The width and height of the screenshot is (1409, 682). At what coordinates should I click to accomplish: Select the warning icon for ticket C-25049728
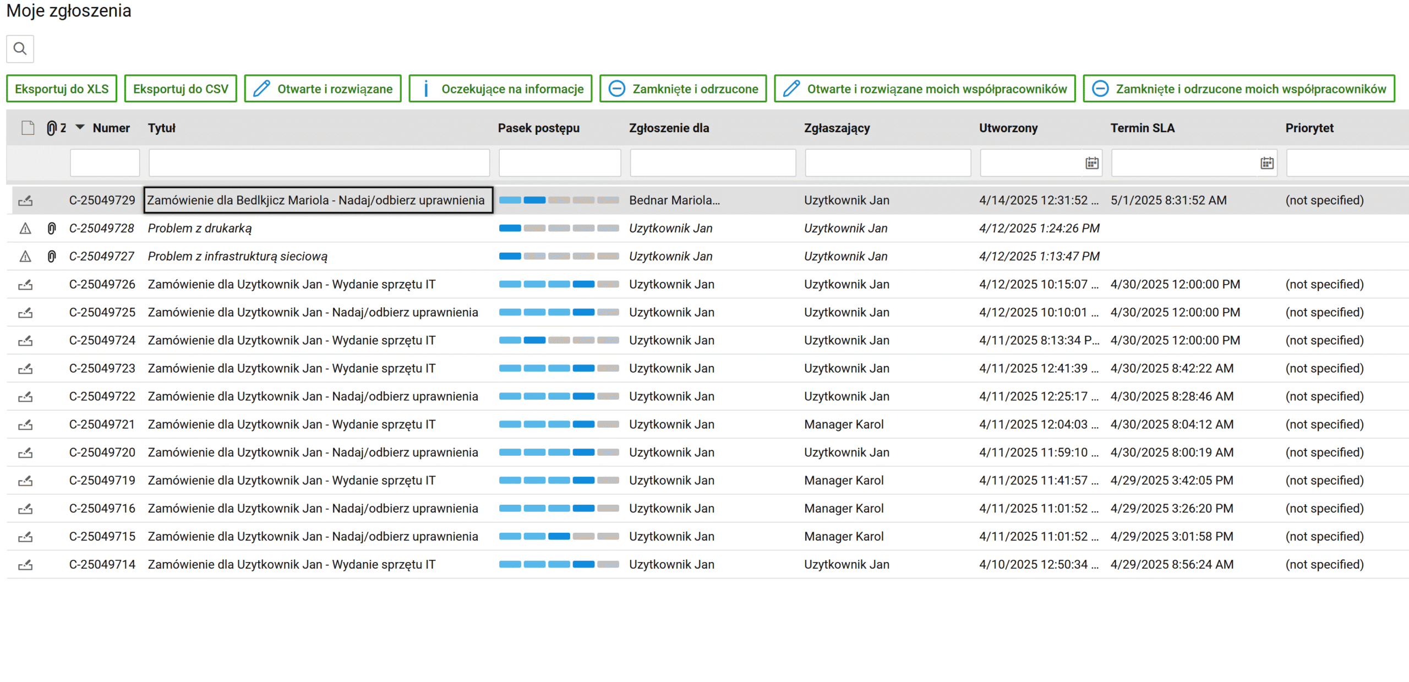(25, 228)
